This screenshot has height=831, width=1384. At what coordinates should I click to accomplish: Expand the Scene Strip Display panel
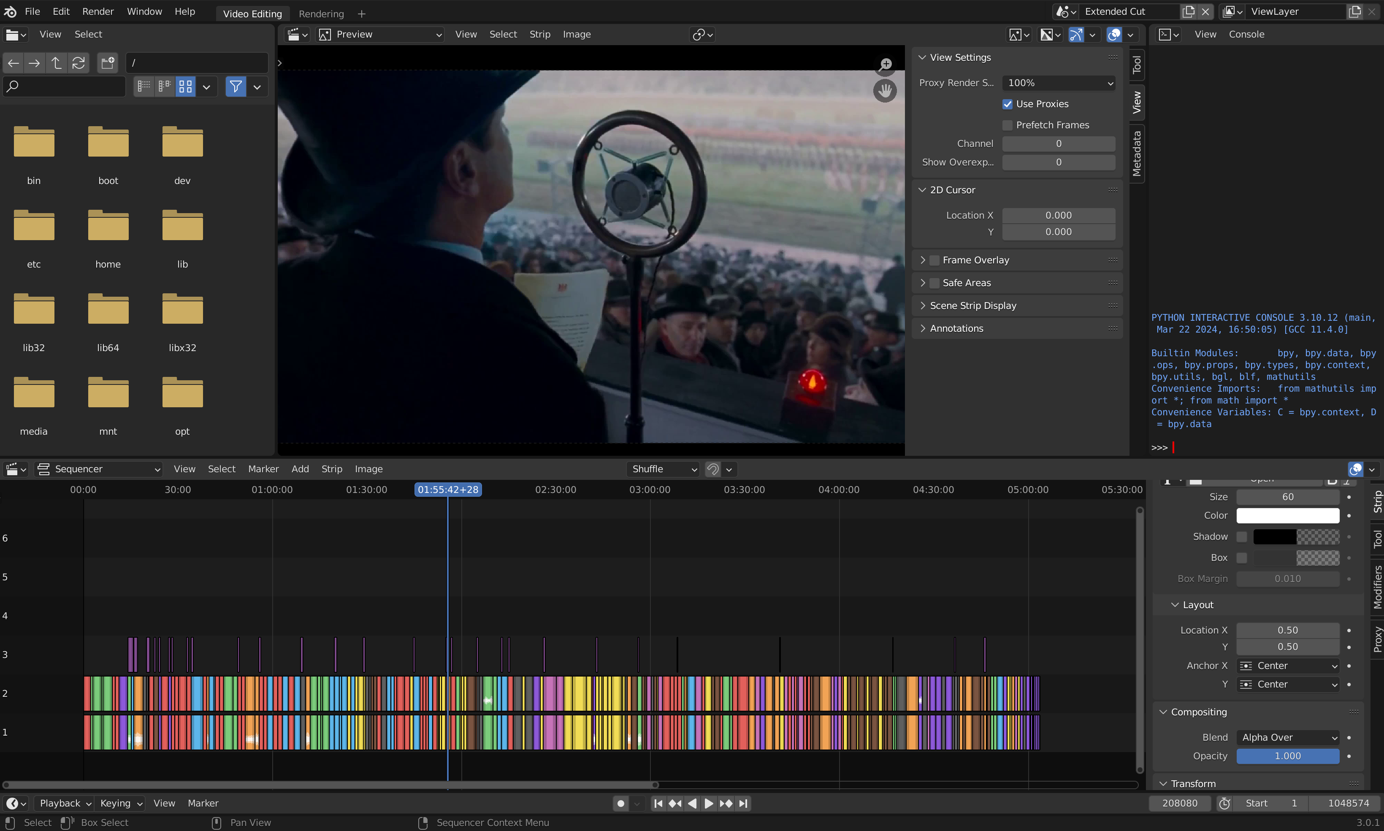click(972, 306)
